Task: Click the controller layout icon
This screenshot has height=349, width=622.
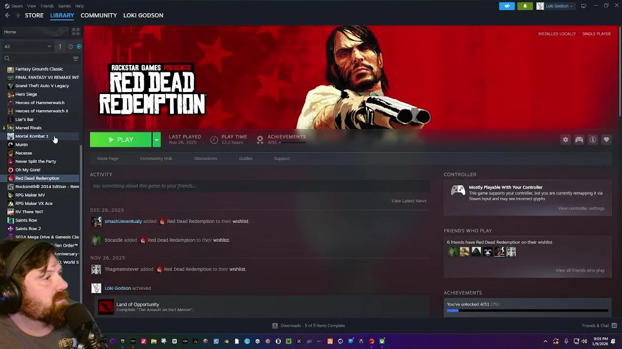Action: tap(579, 140)
